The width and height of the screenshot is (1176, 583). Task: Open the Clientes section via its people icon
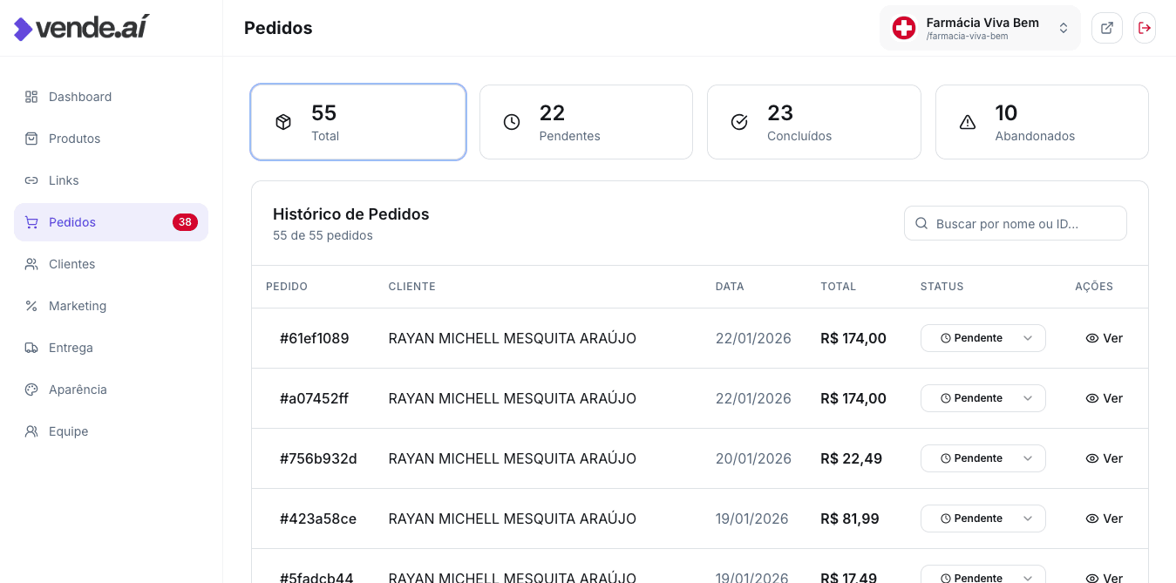click(x=31, y=264)
